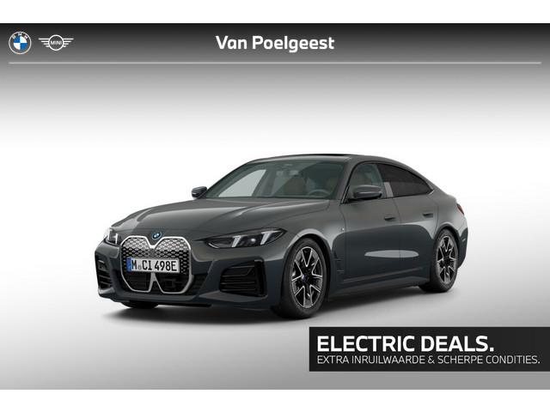The width and height of the screenshot is (550, 412).
Task: Click the BMW roundel logo in header
Action: coord(20,43)
